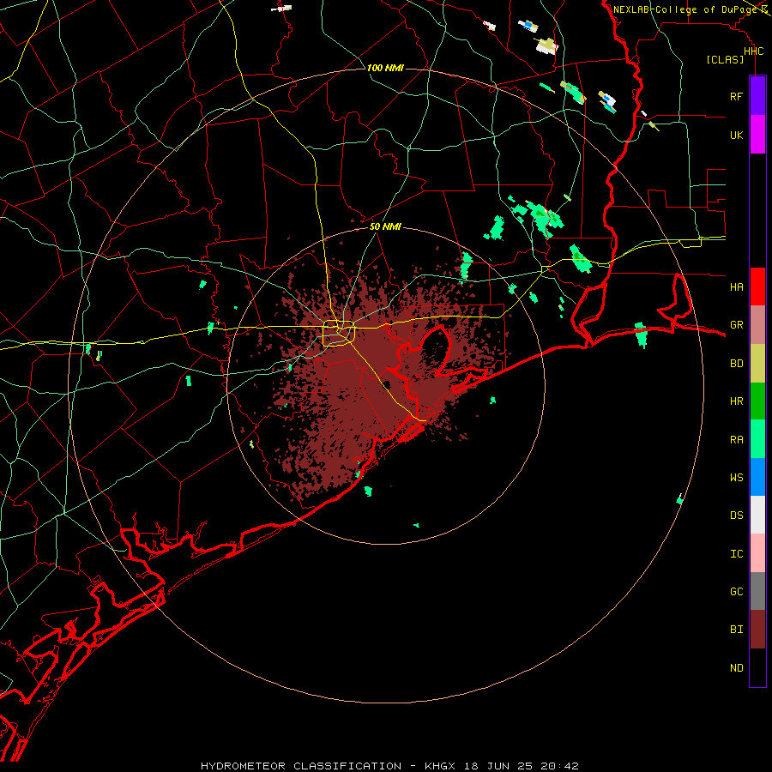Viewport: 772px width, 772px height.
Task: Click the ND legend label
Action: pyautogui.click(x=736, y=667)
